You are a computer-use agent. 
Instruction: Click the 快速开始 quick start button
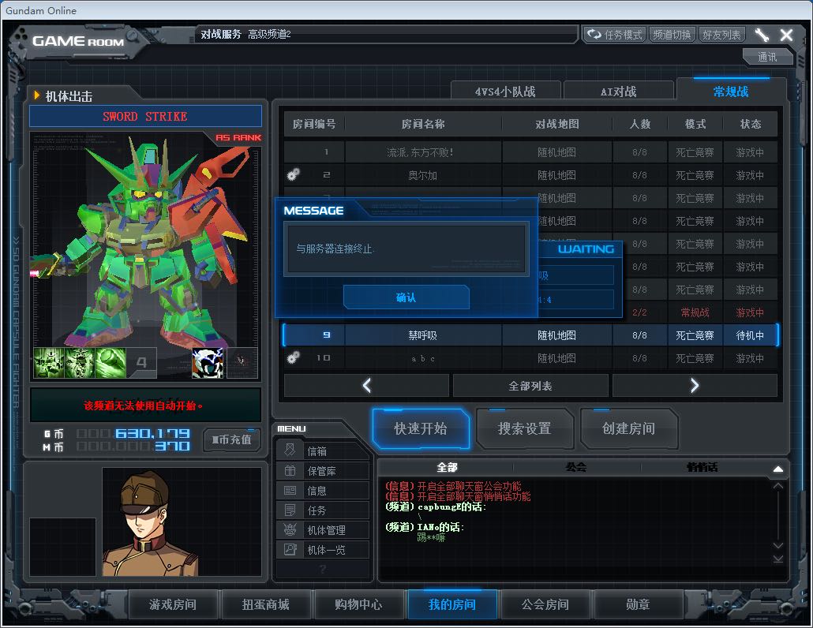[421, 428]
